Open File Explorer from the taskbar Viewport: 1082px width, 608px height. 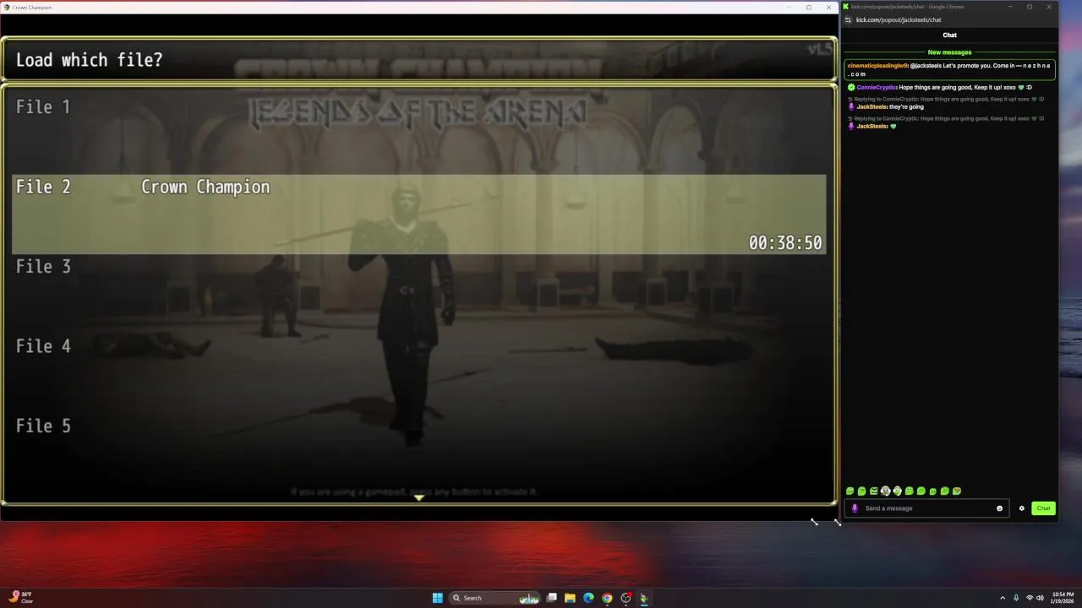(570, 598)
